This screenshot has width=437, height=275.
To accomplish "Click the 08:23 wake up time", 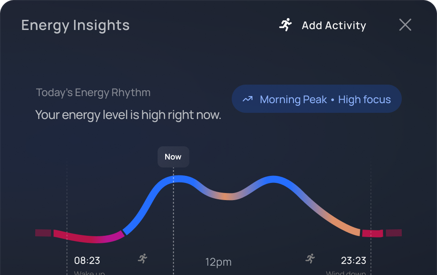I will coord(87,260).
